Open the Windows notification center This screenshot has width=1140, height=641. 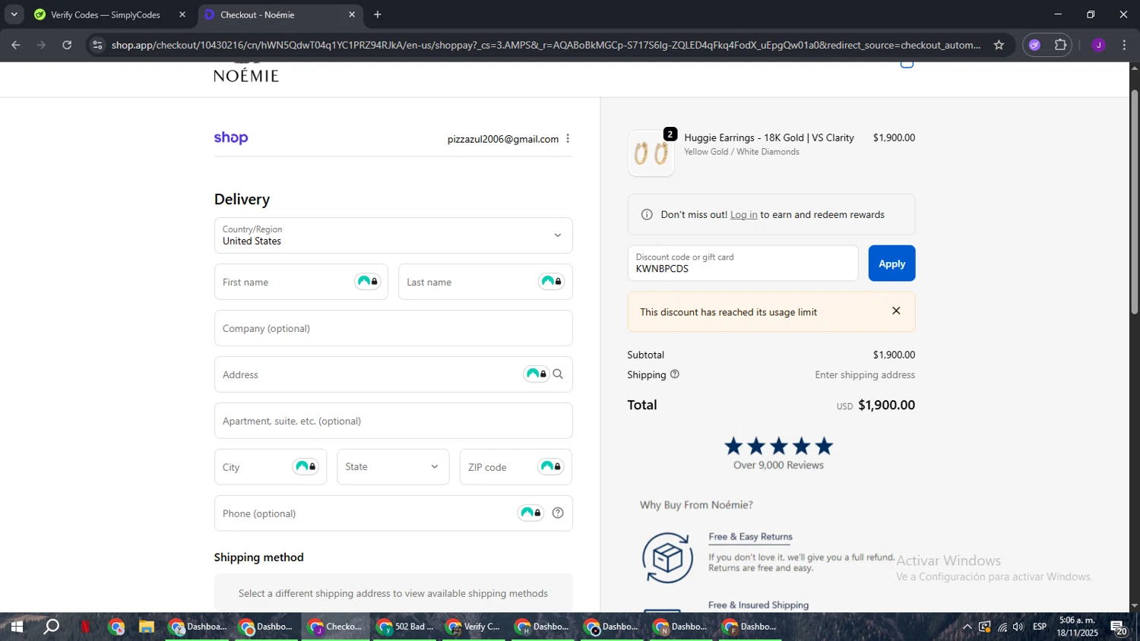pos(1119,627)
